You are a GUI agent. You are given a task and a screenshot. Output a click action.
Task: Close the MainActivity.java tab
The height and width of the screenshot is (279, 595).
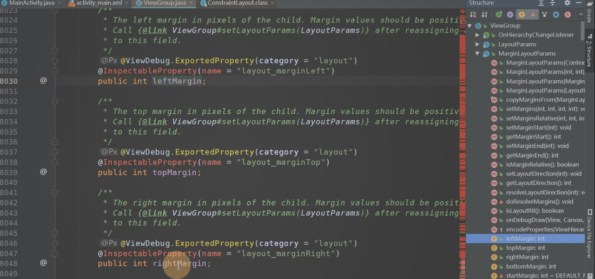click(59, 3)
